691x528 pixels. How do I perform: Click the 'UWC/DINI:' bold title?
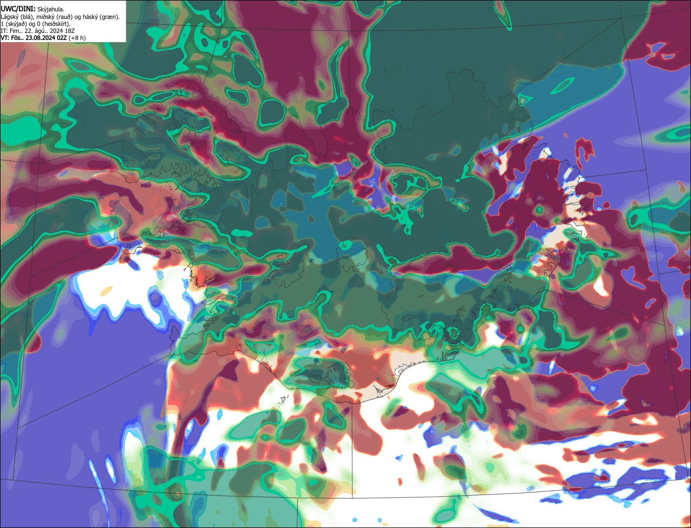pos(18,9)
